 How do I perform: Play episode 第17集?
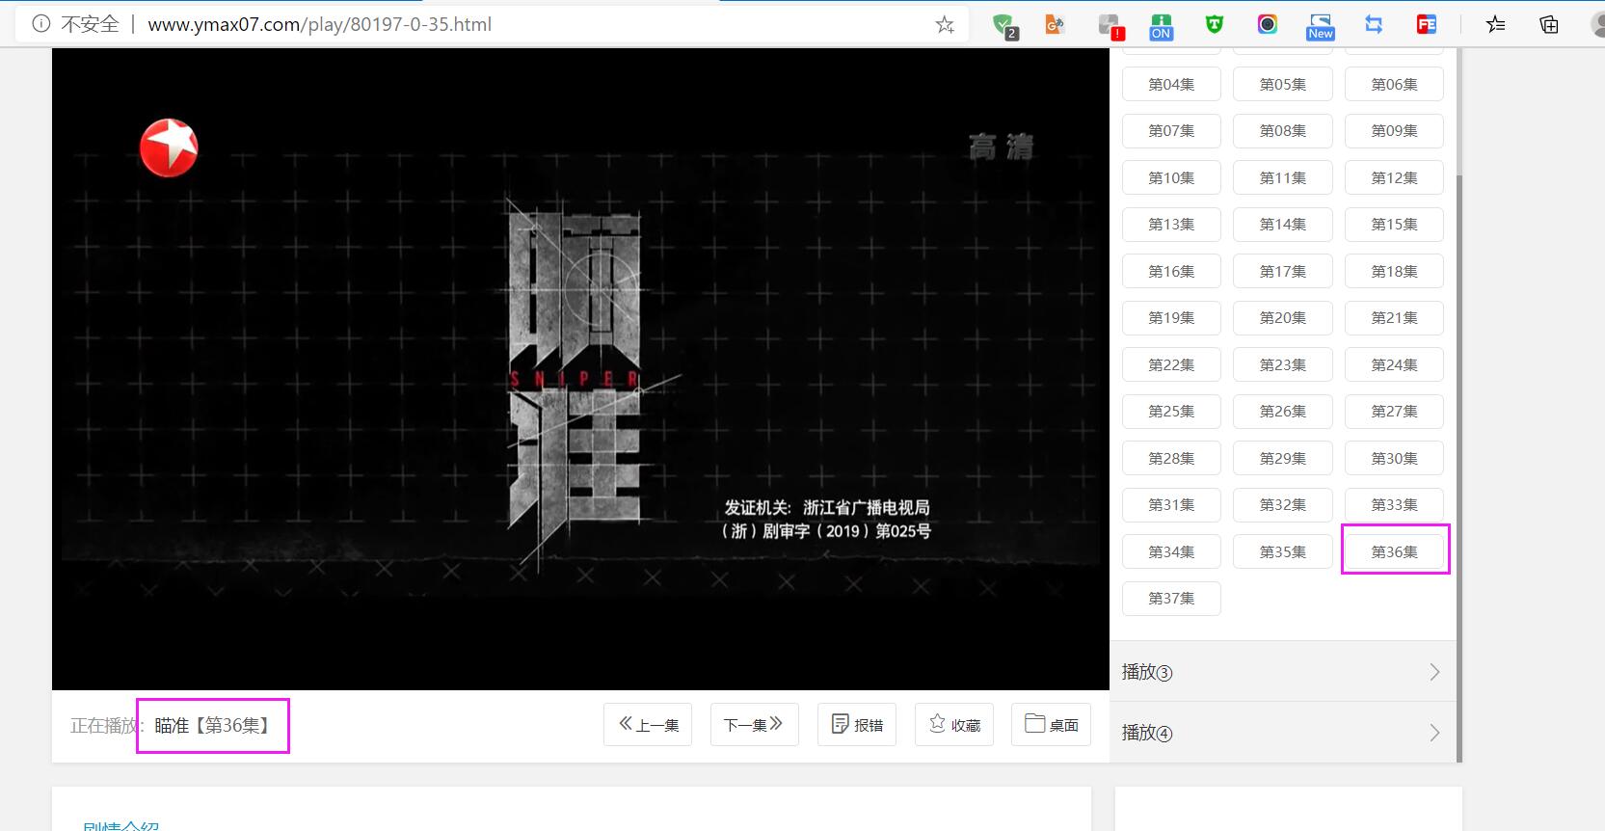point(1283,271)
